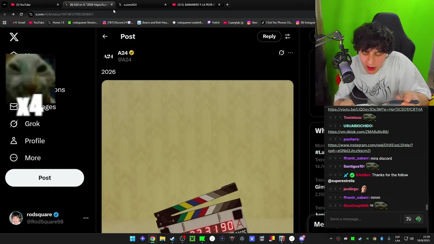This screenshot has width=434, height=244.
Task: Open the microphone tray icon
Action: click(x=389, y=239)
